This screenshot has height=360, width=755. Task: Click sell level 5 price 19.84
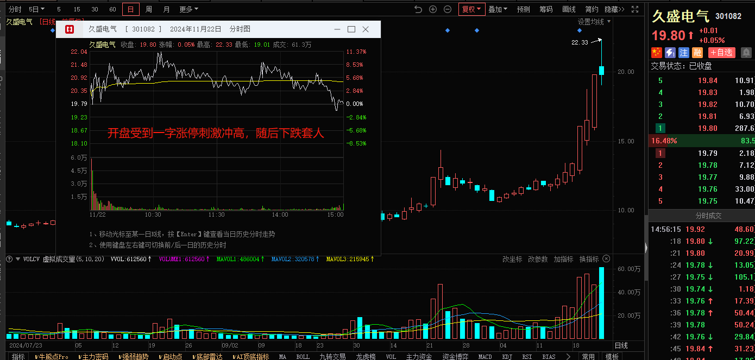click(x=707, y=80)
